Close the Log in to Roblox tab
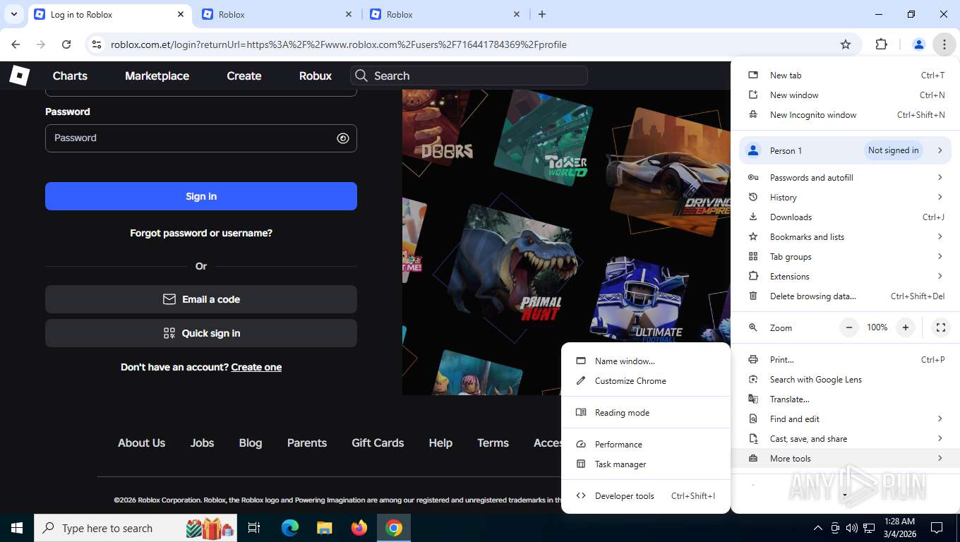 pos(181,14)
